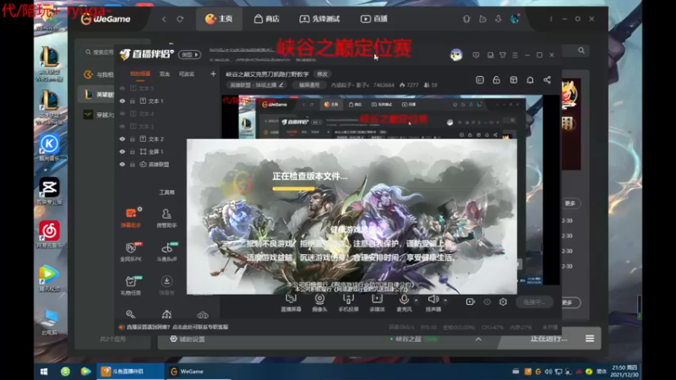Open the WeGame 先锋测试 tab
The width and height of the screenshot is (676, 380).
(319, 19)
